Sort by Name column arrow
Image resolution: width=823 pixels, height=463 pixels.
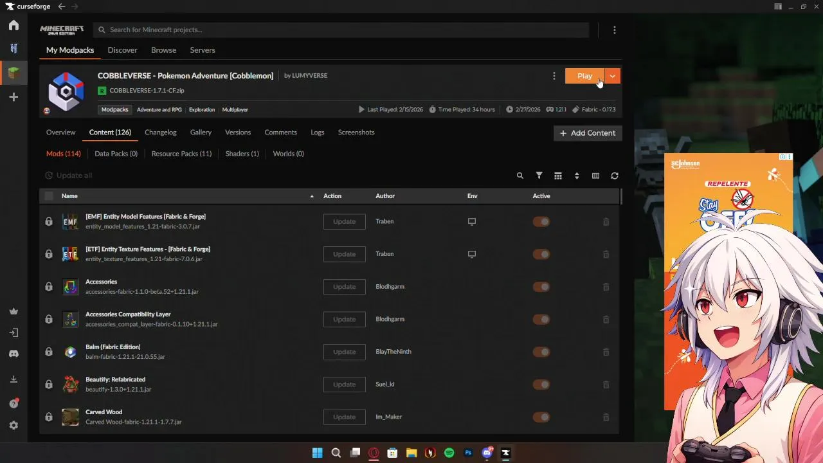312,196
